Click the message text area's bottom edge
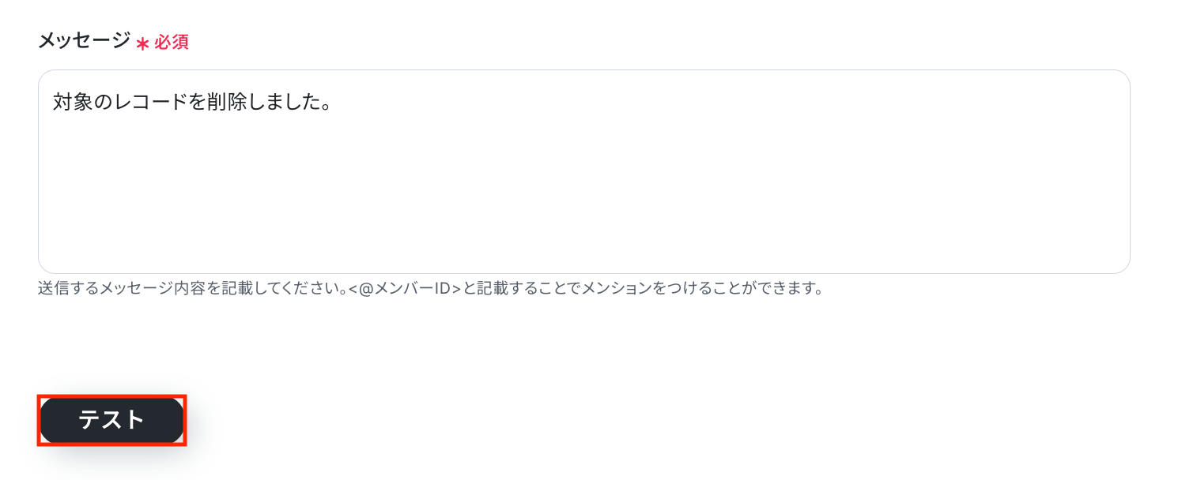The image size is (1178, 480). click(584, 273)
